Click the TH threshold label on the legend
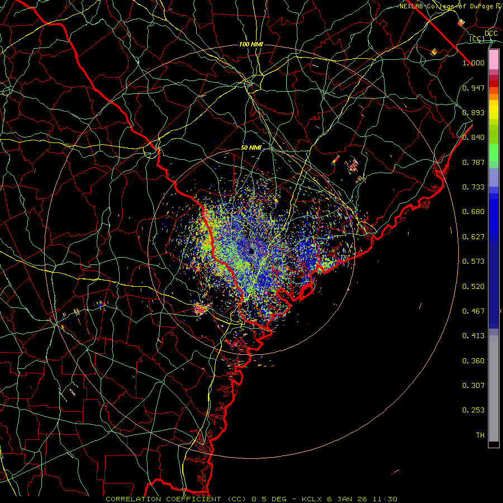 pos(480,435)
